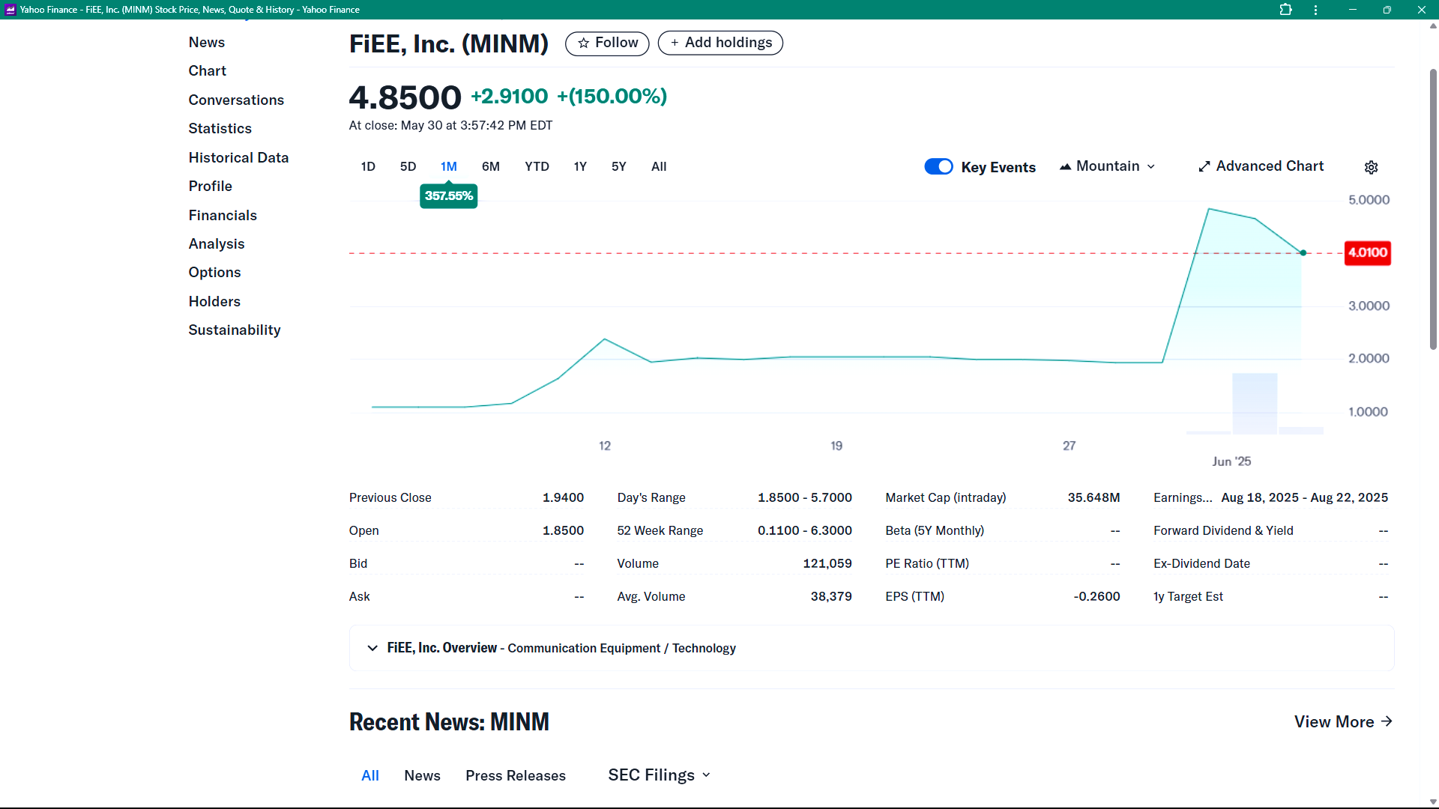Select the 5Y chart range
This screenshot has width=1439, height=809.
(x=619, y=166)
